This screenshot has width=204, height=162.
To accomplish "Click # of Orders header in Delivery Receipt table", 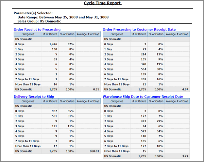I will (50, 101).
